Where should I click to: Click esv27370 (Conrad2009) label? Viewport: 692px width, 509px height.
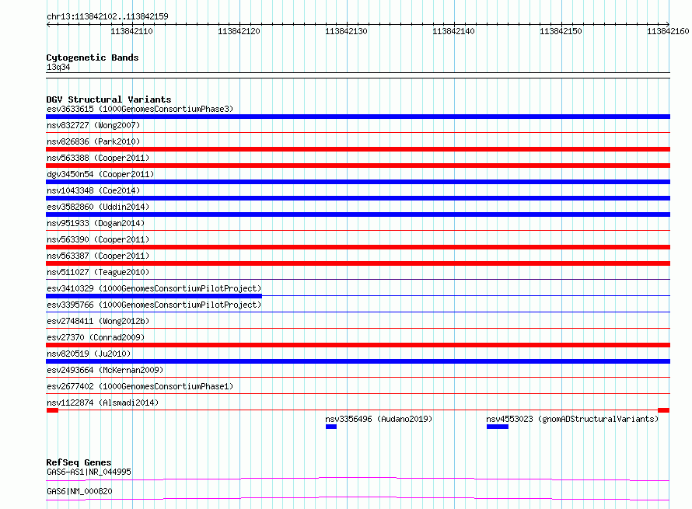(x=96, y=337)
